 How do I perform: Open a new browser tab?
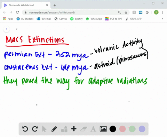click(x=55, y=5)
